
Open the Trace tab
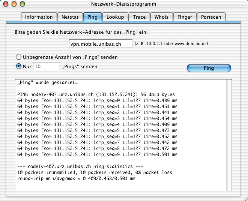click(x=139, y=17)
